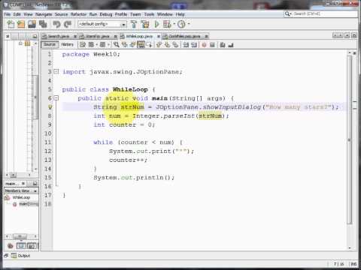The width and height of the screenshot is (361, 270).
Task: Open the Members View dropdown in Navigator
Action: tap(21, 191)
